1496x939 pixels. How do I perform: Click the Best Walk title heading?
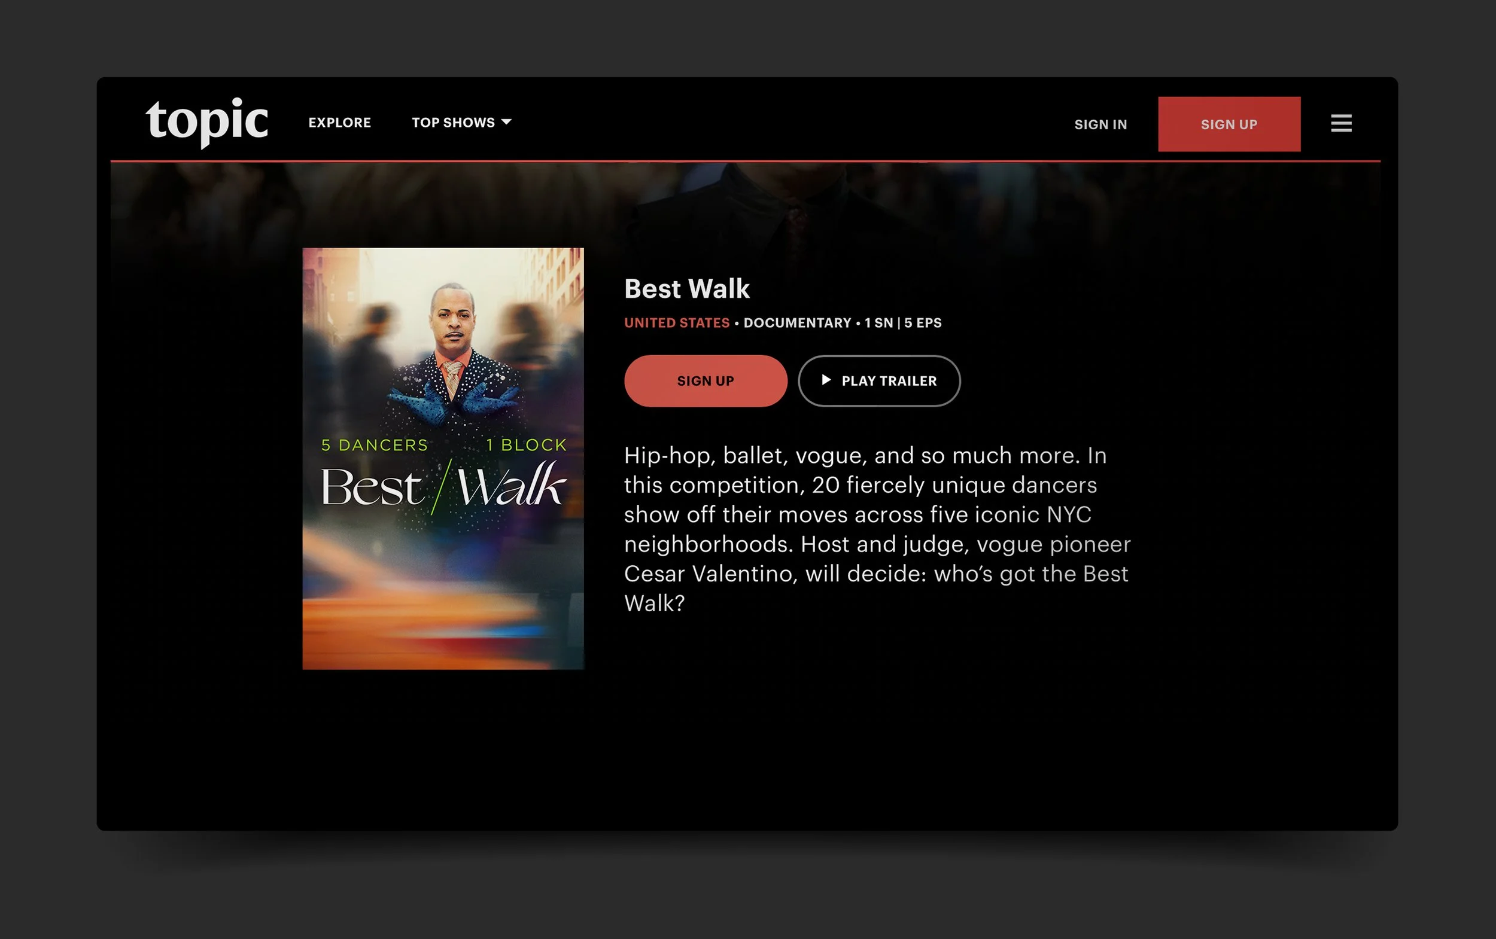pyautogui.click(x=686, y=289)
